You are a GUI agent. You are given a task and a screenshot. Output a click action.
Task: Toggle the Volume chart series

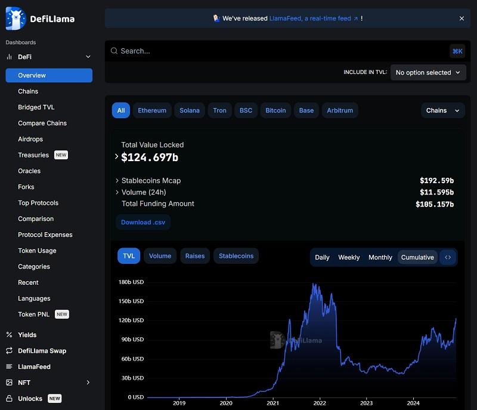[x=160, y=256]
